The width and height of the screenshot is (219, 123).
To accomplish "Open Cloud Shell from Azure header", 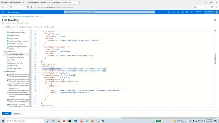I will 169,12.
